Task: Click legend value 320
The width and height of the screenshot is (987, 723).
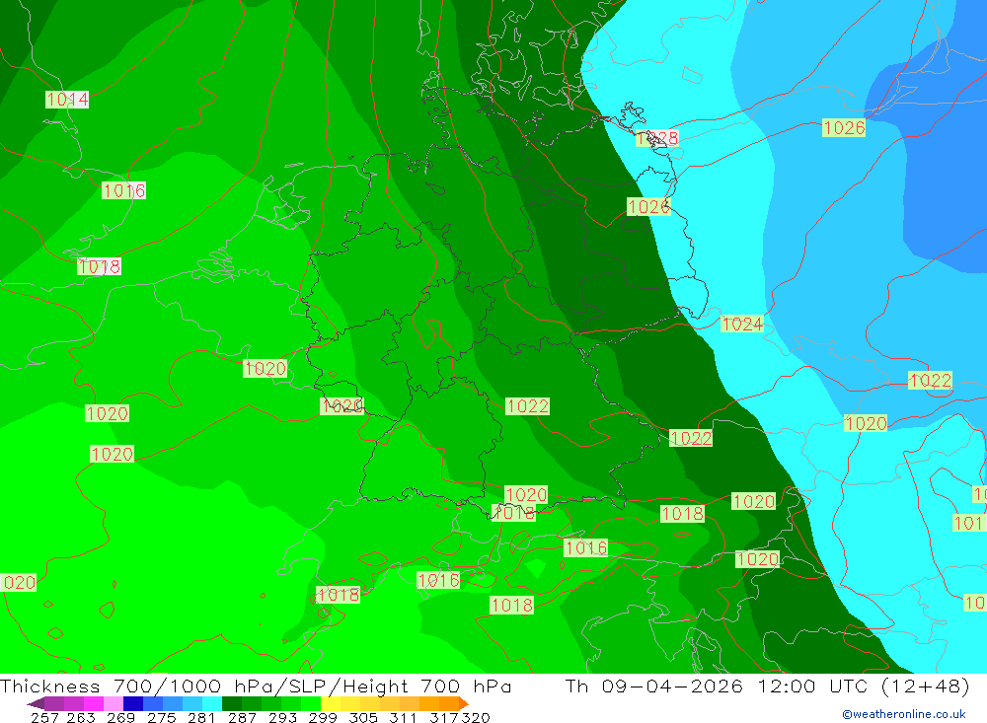Action: tap(476, 718)
